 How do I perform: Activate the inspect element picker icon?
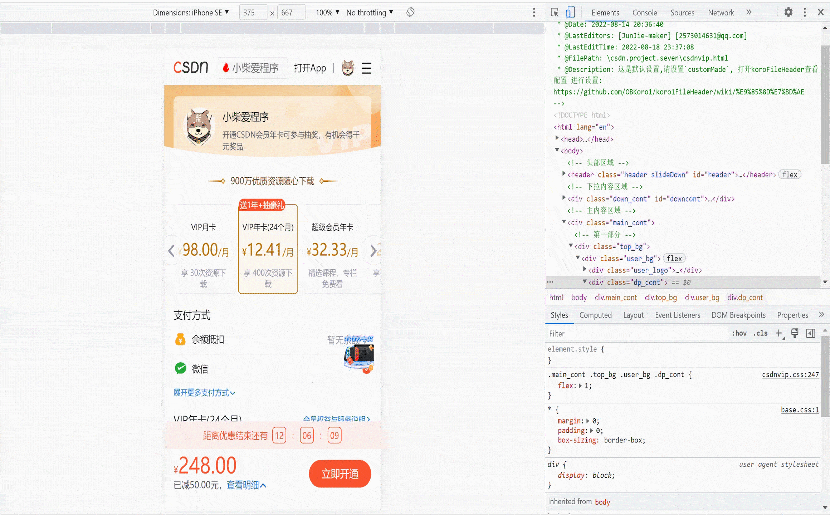555,13
